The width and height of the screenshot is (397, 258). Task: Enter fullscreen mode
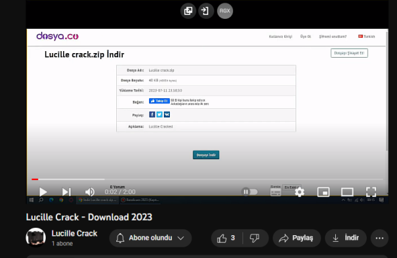pos(371,192)
